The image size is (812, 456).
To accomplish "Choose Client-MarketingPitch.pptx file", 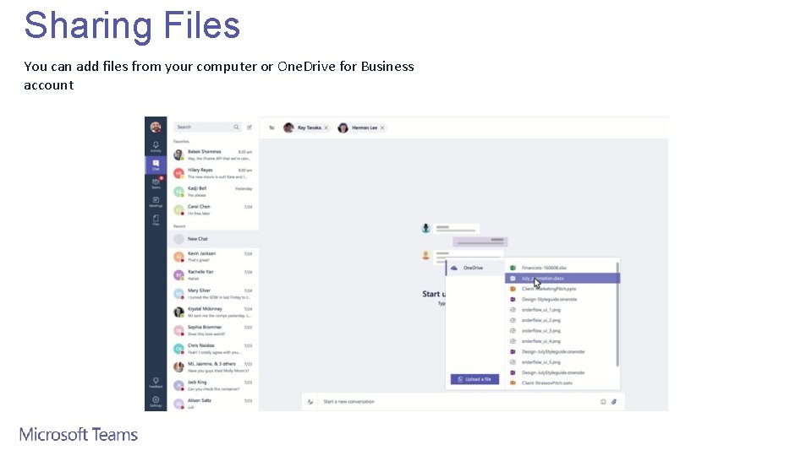I will (x=561, y=289).
